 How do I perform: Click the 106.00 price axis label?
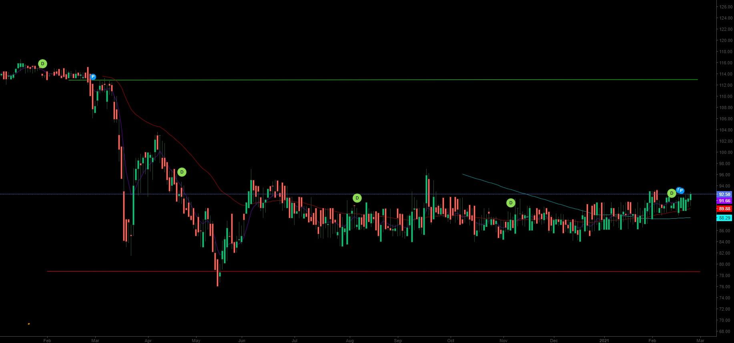click(x=726, y=119)
